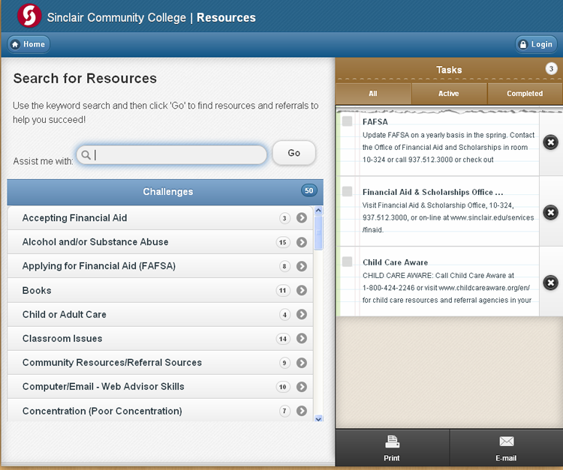This screenshot has width=563, height=470.
Task: Click the 7 badge for Concentration
Action: coord(285,411)
